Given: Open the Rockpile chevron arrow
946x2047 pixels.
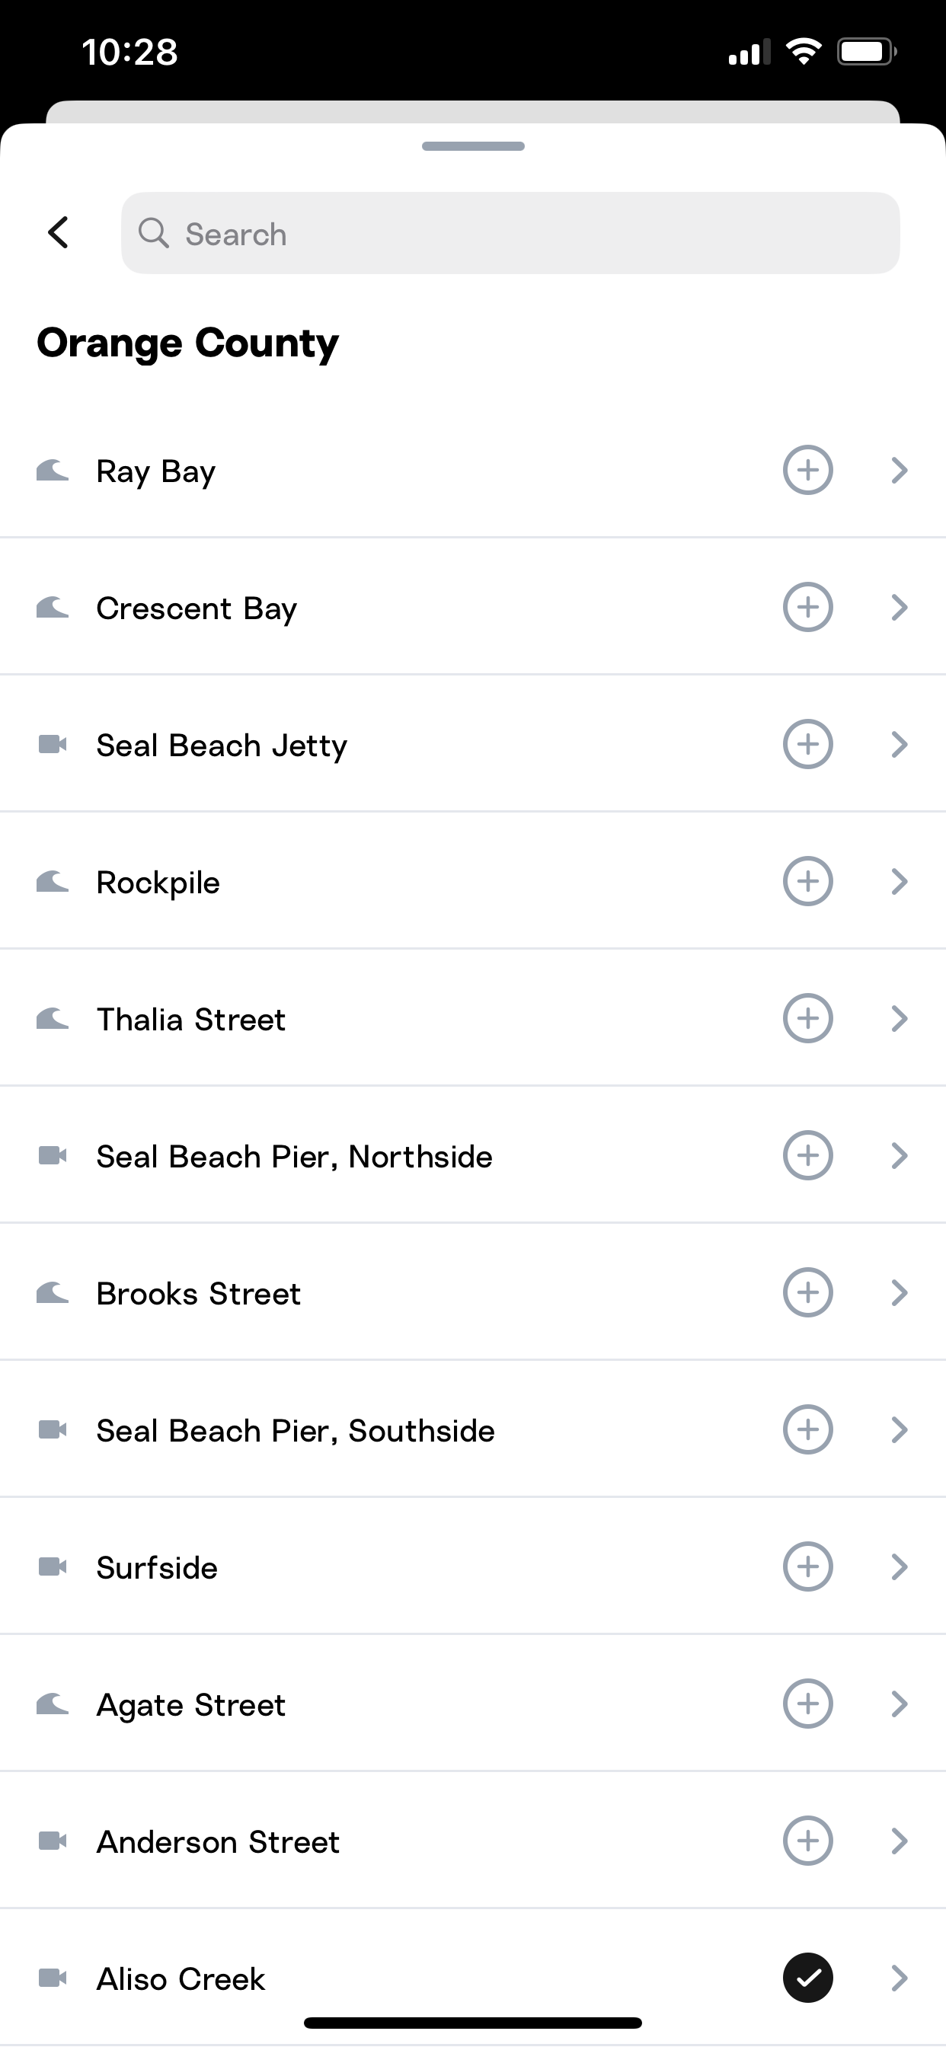Looking at the screenshot, I should (899, 881).
